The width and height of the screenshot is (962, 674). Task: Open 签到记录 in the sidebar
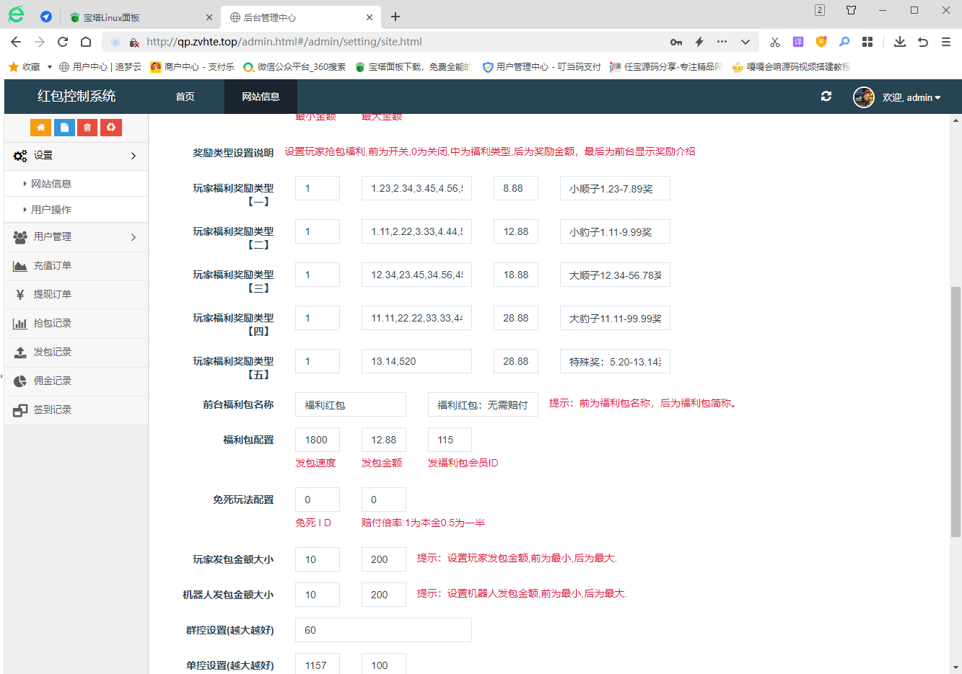[x=52, y=410]
